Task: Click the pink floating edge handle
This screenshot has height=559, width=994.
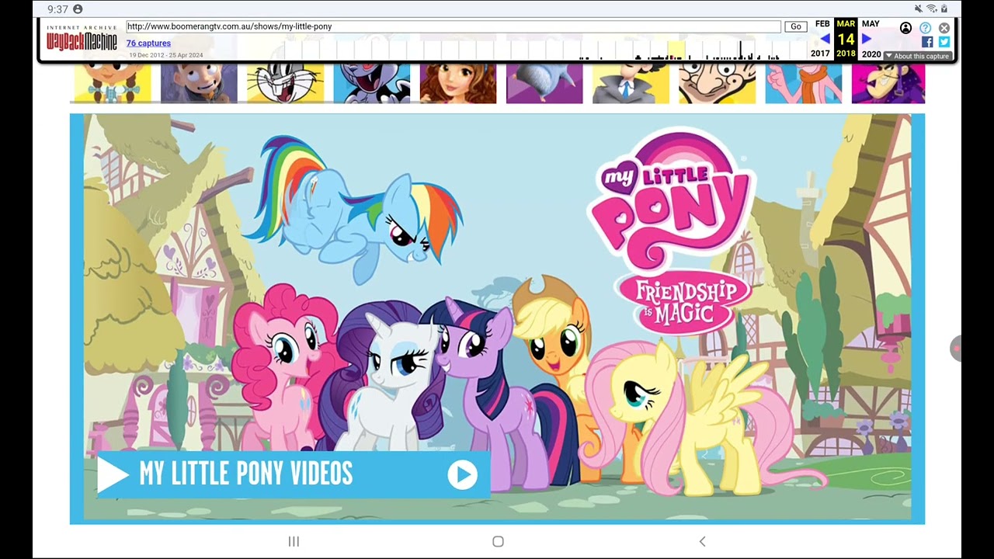Action: 956,349
